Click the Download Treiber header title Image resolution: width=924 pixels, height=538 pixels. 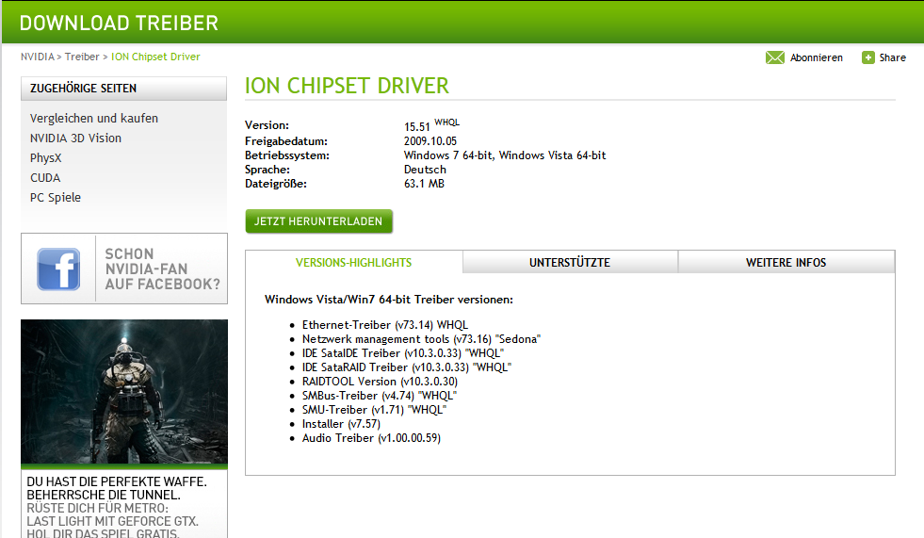point(119,23)
